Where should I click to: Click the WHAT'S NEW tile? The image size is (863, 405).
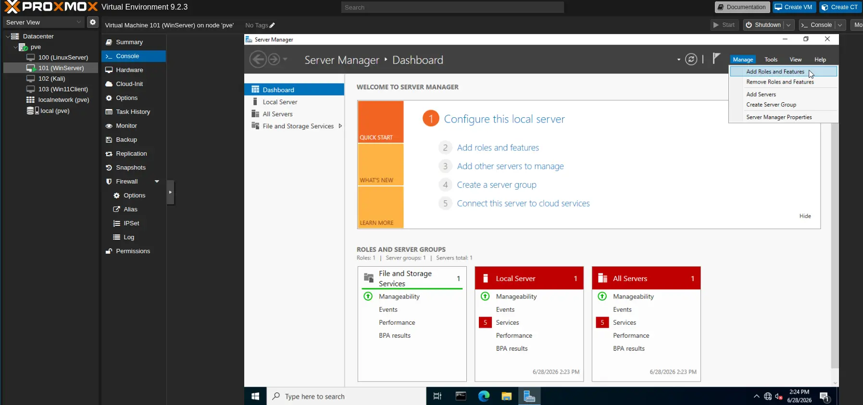380,164
